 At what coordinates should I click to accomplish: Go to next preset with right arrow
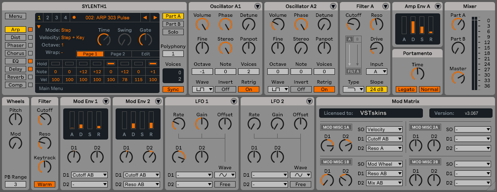155,17
